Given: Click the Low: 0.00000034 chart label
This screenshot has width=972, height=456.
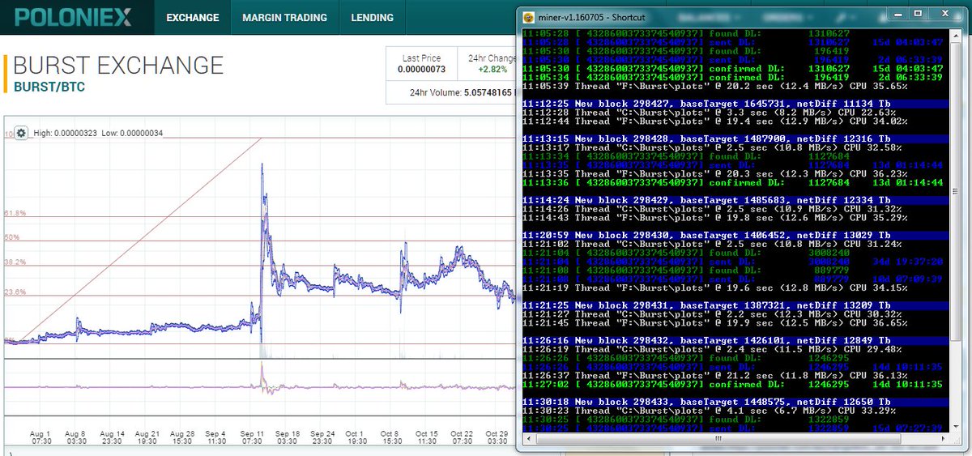Looking at the screenshot, I should [132, 132].
